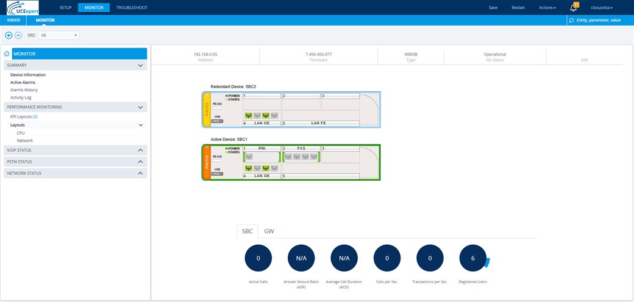Click the forward navigation arrow icon
Screen dimensions: 634x302
click(18, 35)
